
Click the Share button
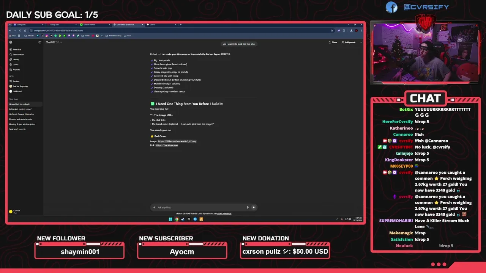[x=333, y=42]
